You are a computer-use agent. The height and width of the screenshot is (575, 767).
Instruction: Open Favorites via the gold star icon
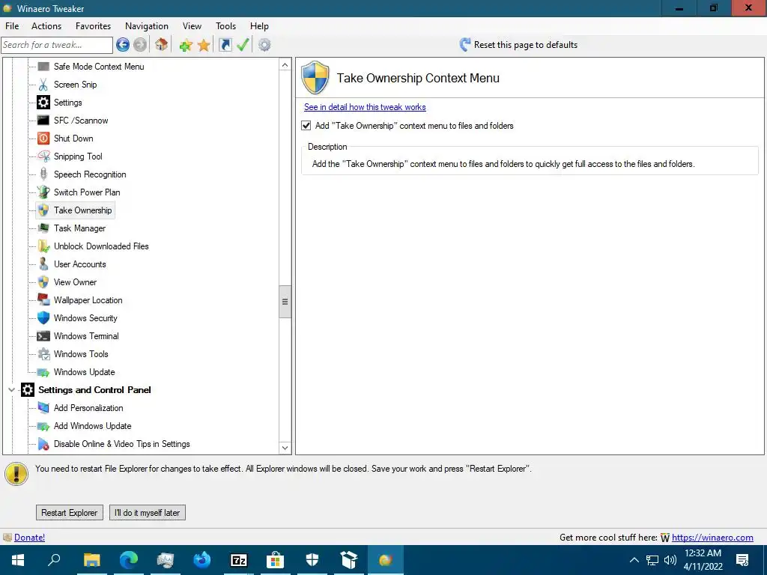click(x=204, y=46)
